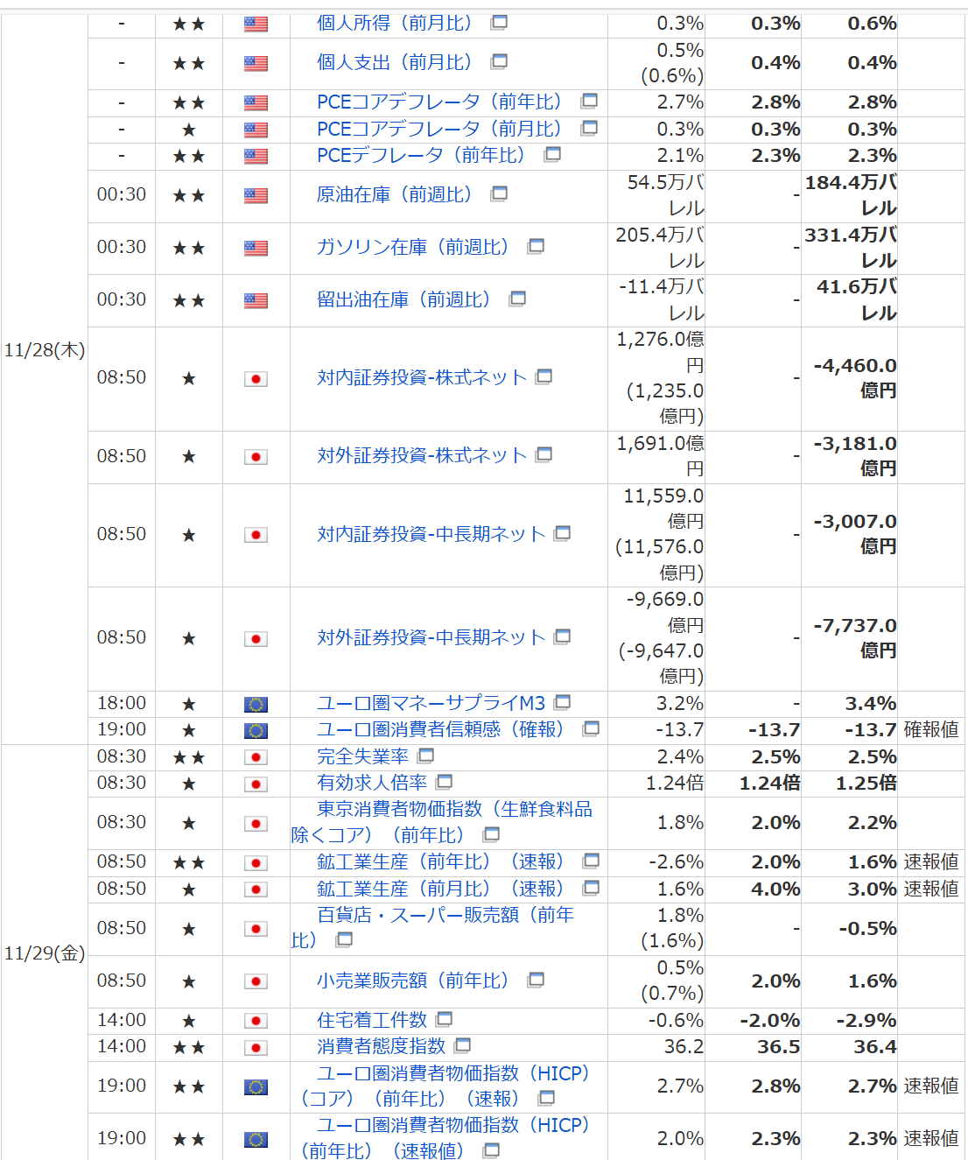Open 留出油在庫（前週比） link

point(403,299)
